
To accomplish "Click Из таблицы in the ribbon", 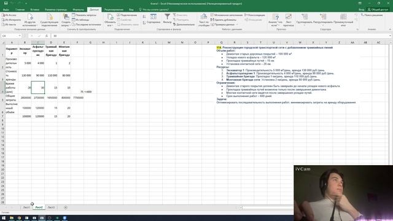I will (80, 20).
